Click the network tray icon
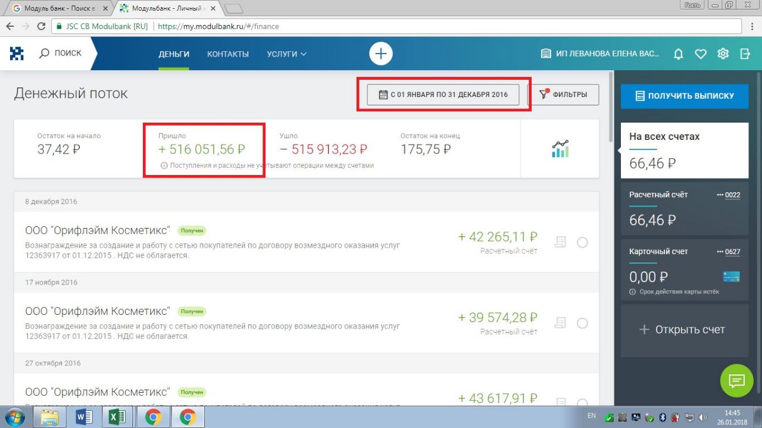Screen dimensions: 762x428 click(x=689, y=417)
